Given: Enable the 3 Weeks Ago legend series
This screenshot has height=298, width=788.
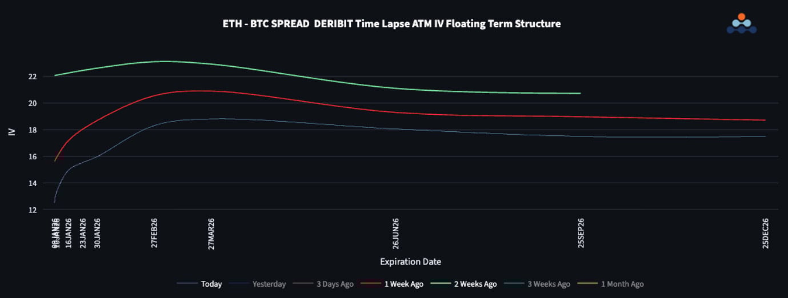Looking at the screenshot, I should point(549,284).
